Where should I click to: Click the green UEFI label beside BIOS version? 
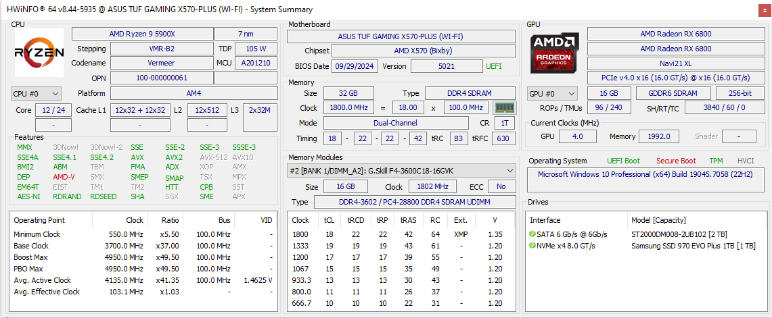coord(494,66)
